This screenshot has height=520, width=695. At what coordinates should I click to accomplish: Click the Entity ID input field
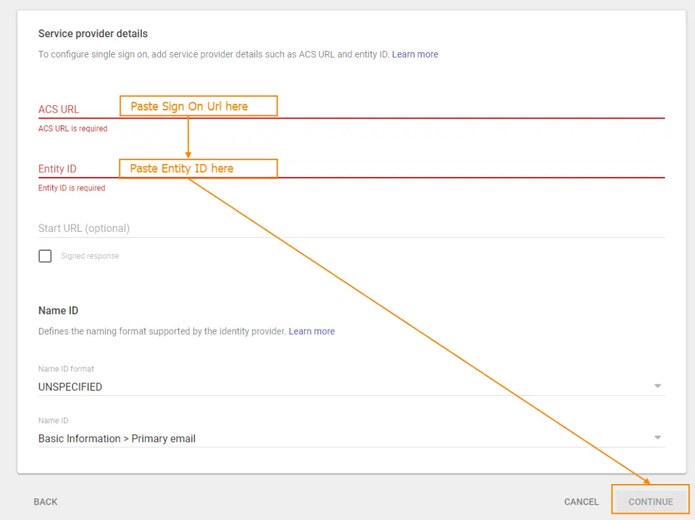coord(351,168)
